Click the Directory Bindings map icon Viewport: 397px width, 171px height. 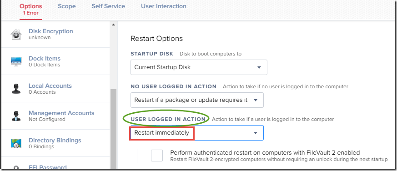coord(16,143)
